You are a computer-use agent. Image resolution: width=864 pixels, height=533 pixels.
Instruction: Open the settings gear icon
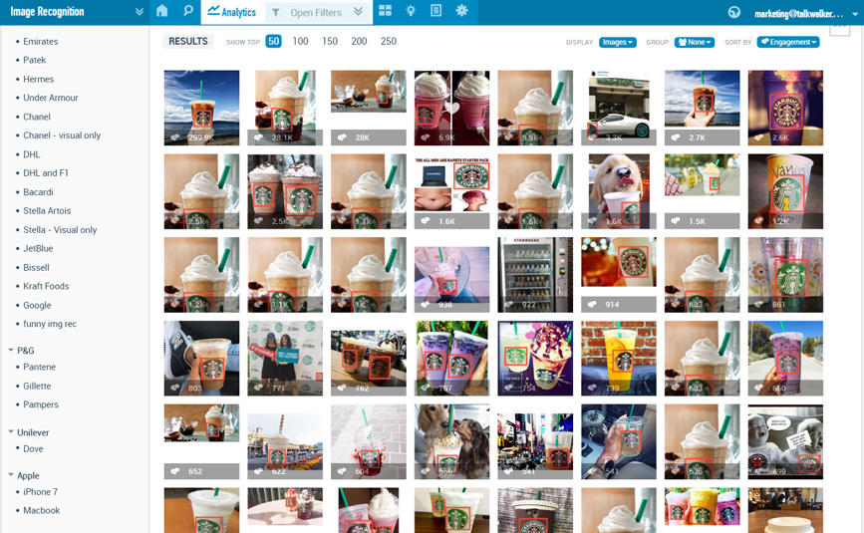pos(461,11)
